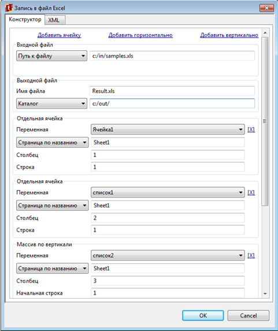Open the Каталог dropdown
This screenshot has height=331, width=278.
tap(52, 103)
